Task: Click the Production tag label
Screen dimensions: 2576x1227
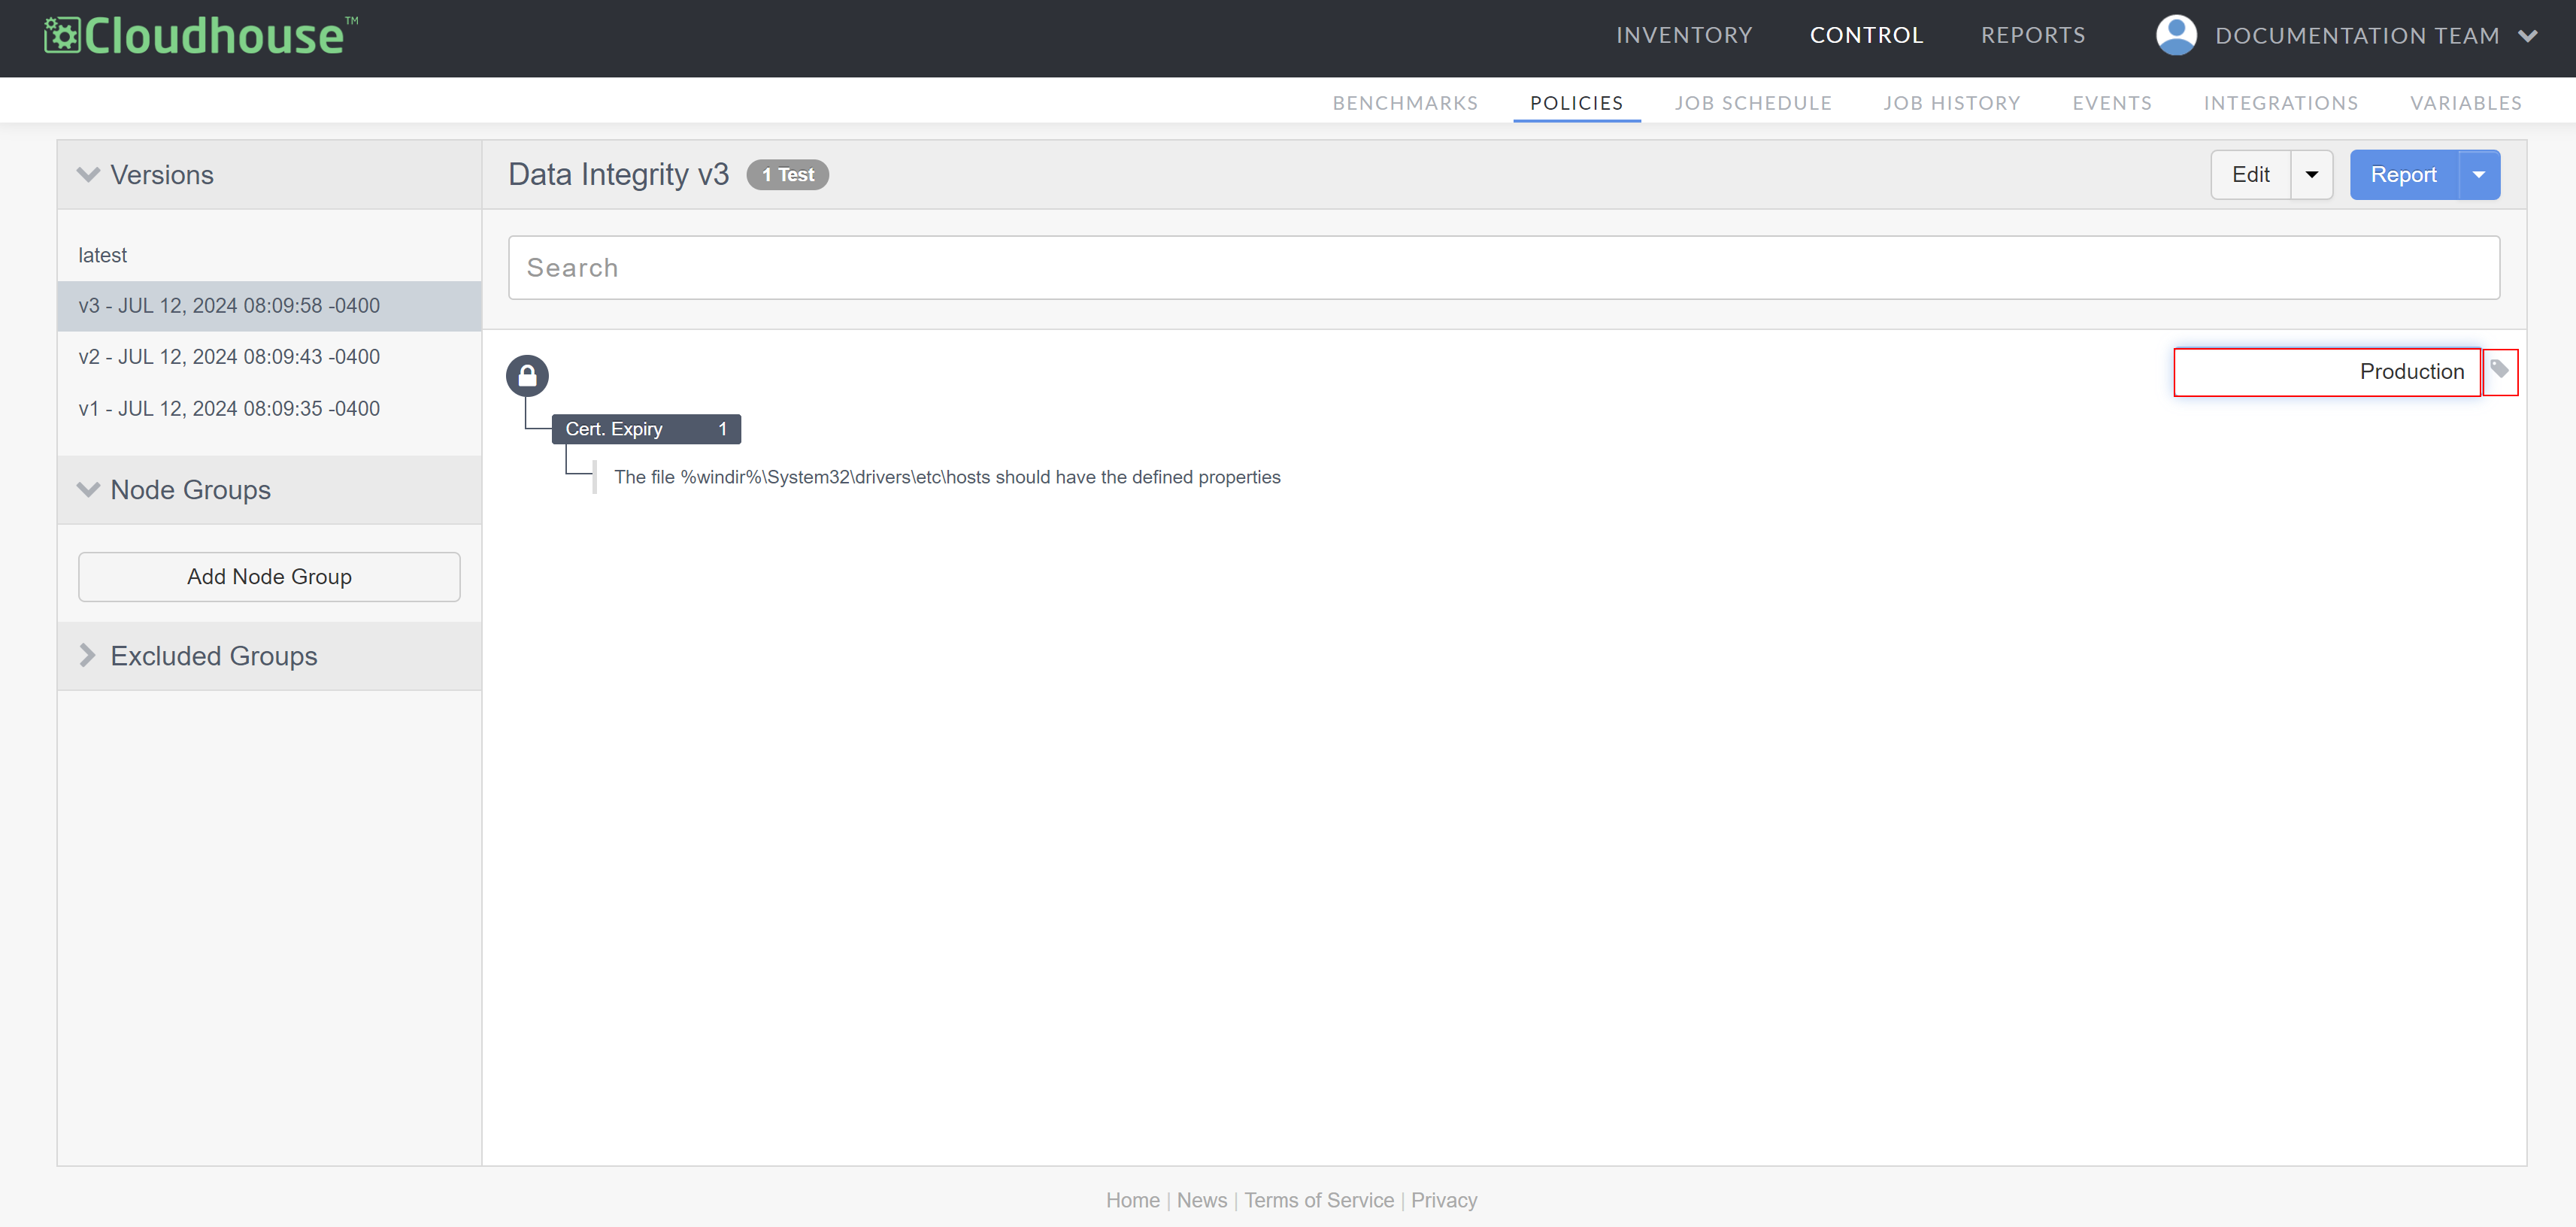Action: click(x=2412, y=372)
